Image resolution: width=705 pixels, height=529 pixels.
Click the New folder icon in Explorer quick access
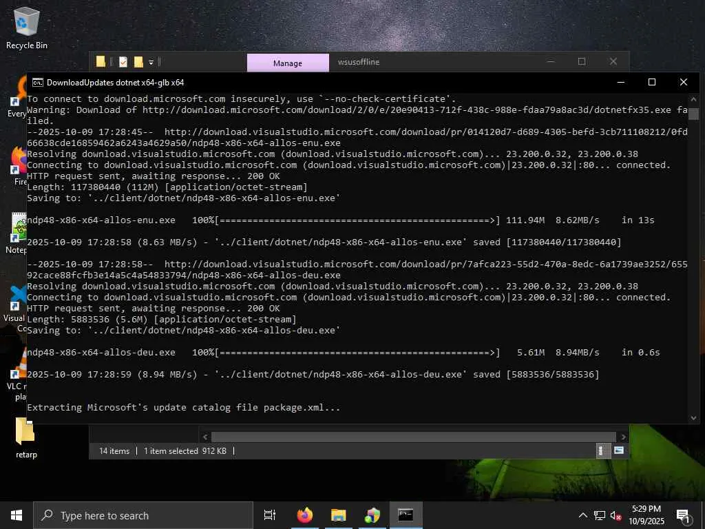pos(138,62)
